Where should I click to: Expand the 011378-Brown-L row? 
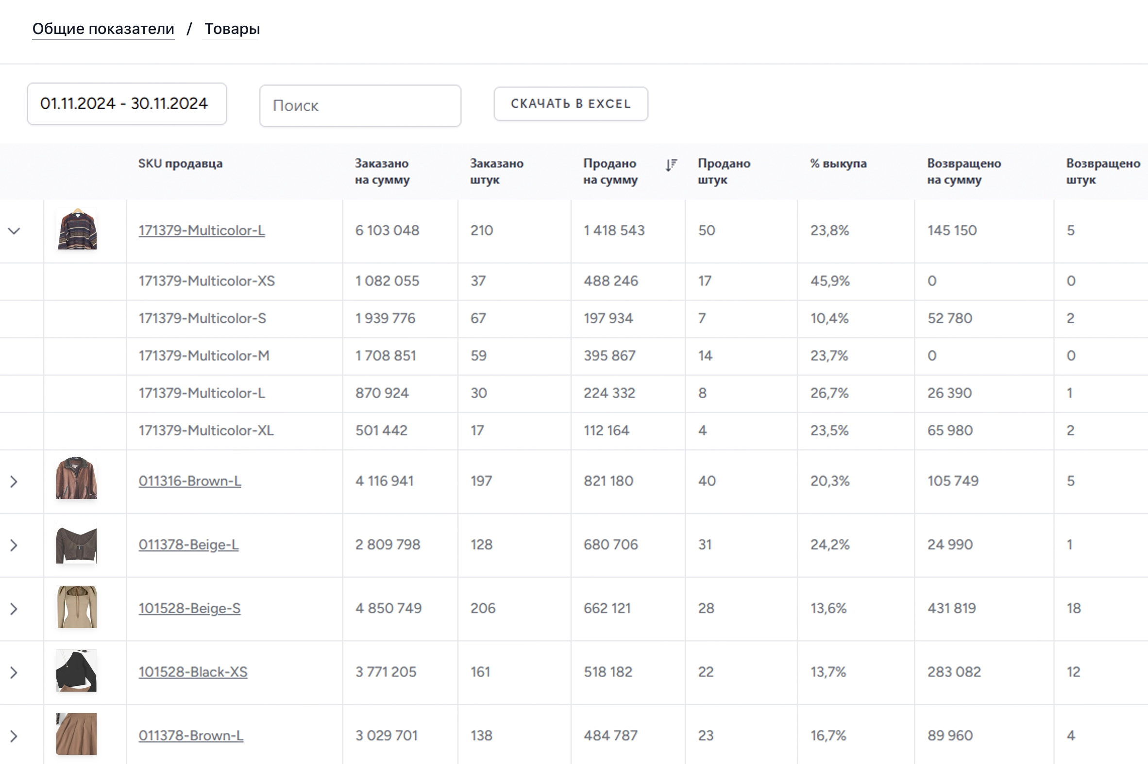pyautogui.click(x=14, y=736)
